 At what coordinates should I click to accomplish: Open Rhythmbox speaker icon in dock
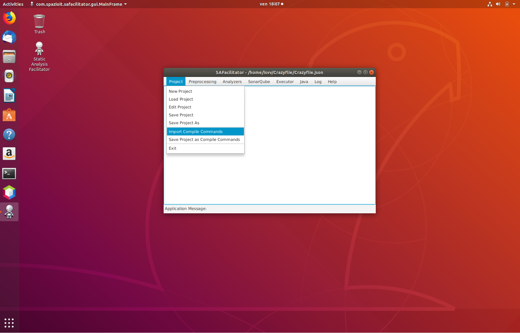(9, 76)
